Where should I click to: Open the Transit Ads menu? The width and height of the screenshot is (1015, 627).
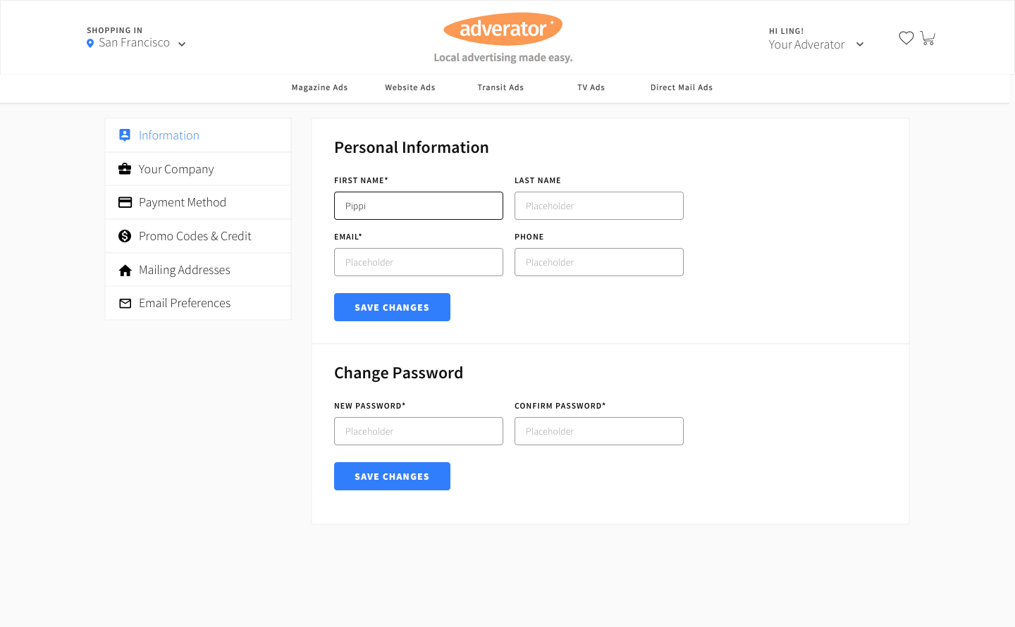point(500,87)
